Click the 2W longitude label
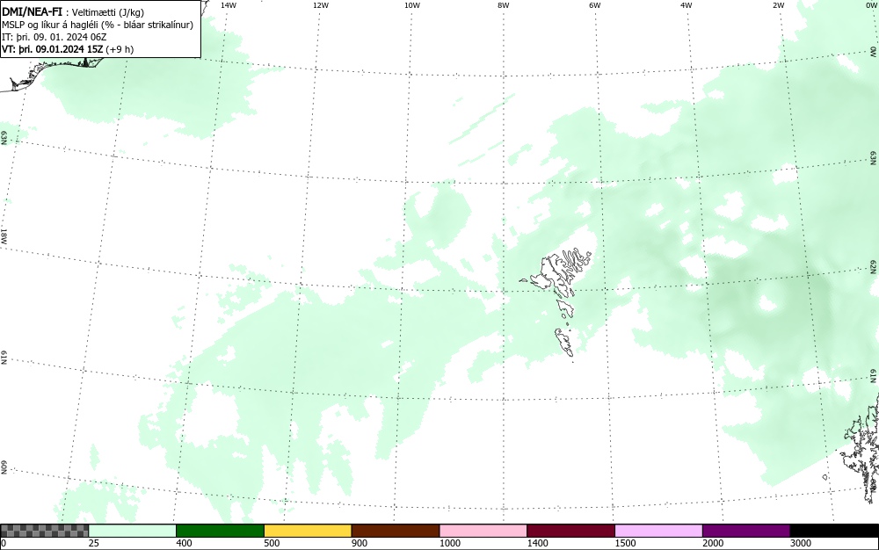 [778, 5]
